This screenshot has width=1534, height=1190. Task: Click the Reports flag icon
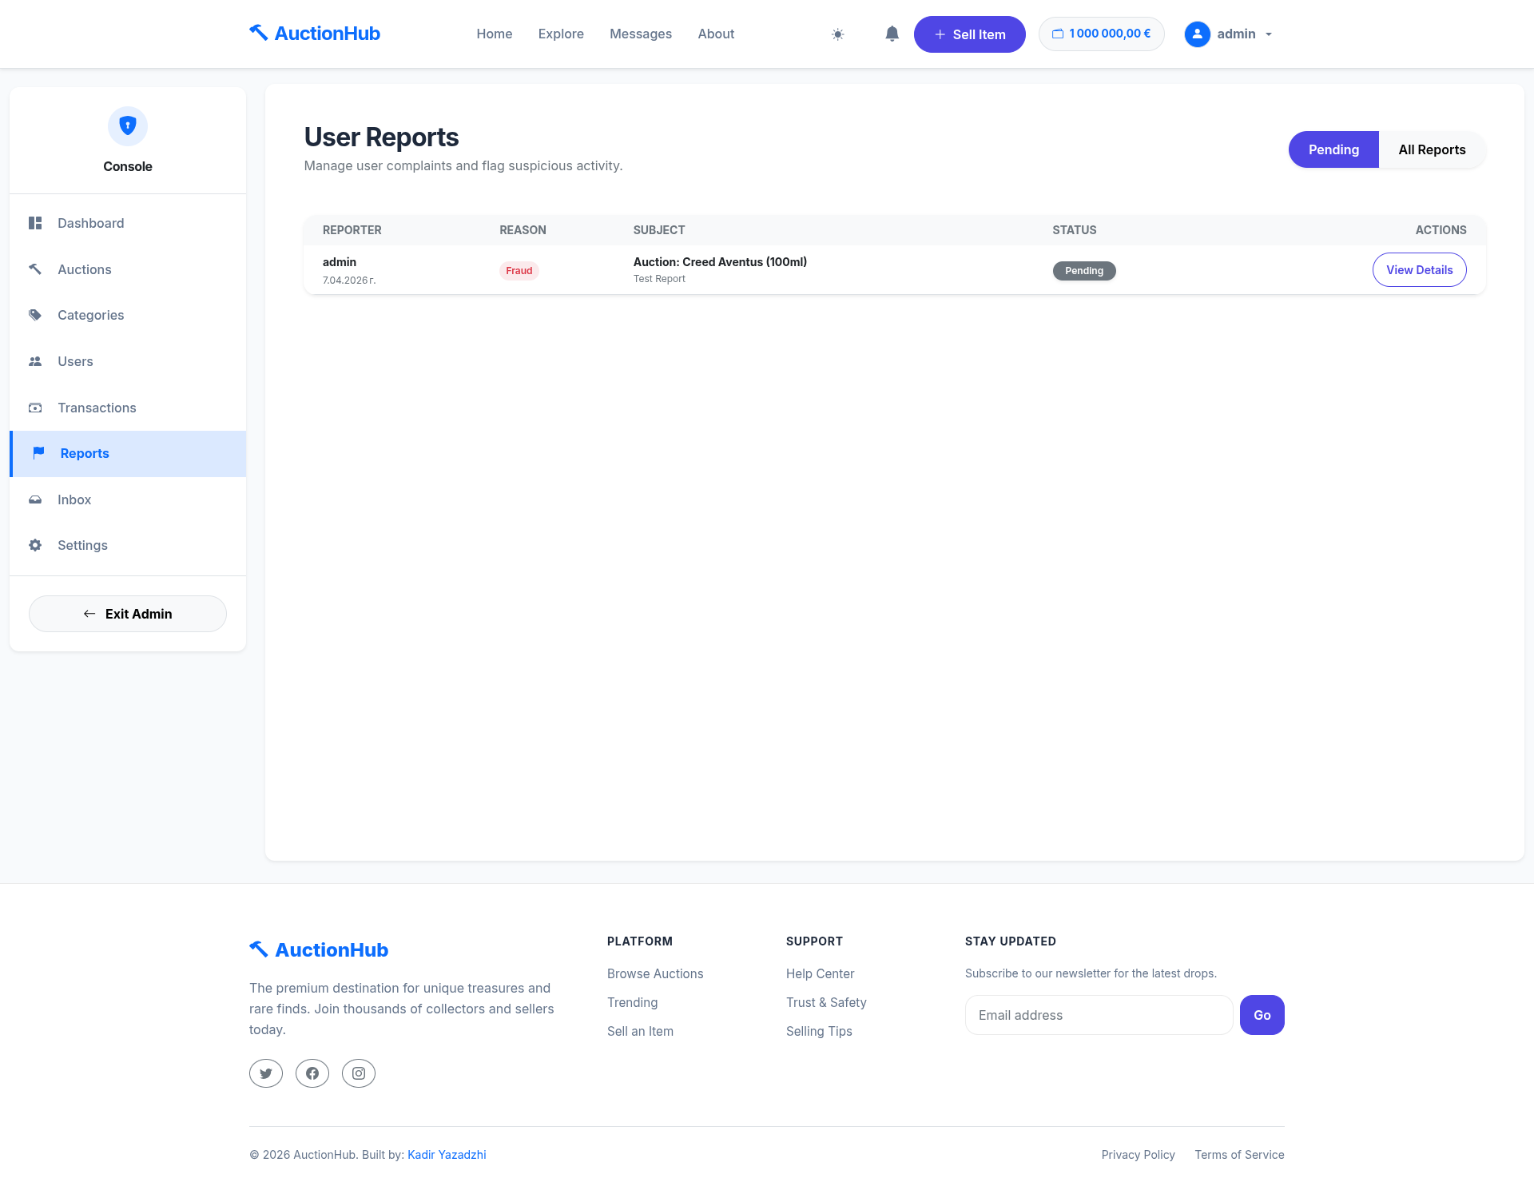pyautogui.click(x=38, y=453)
